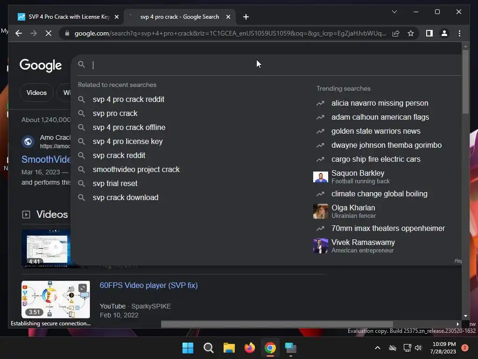
Task: Choose suggestion svp crack reddit
Action: coord(119,155)
